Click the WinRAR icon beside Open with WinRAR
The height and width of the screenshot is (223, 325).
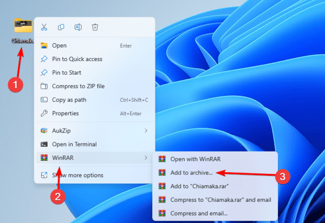(x=162, y=159)
